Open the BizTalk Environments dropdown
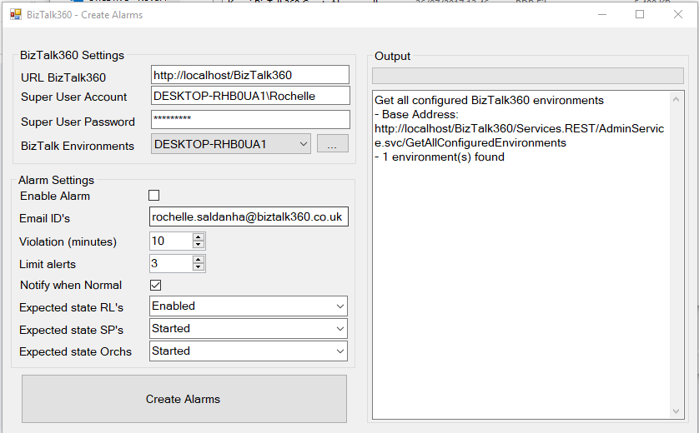 [x=231, y=144]
